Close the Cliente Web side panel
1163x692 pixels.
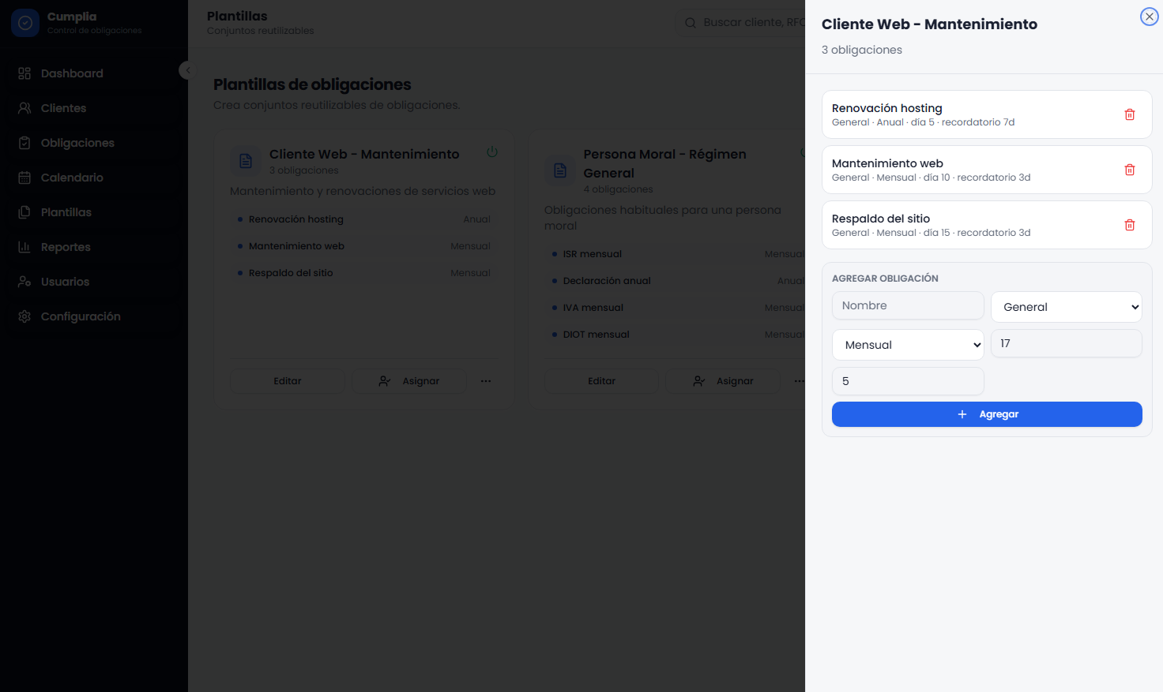[1150, 17]
